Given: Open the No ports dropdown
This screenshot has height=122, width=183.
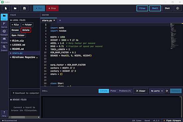Looking at the screenshot, I should pos(157,91).
